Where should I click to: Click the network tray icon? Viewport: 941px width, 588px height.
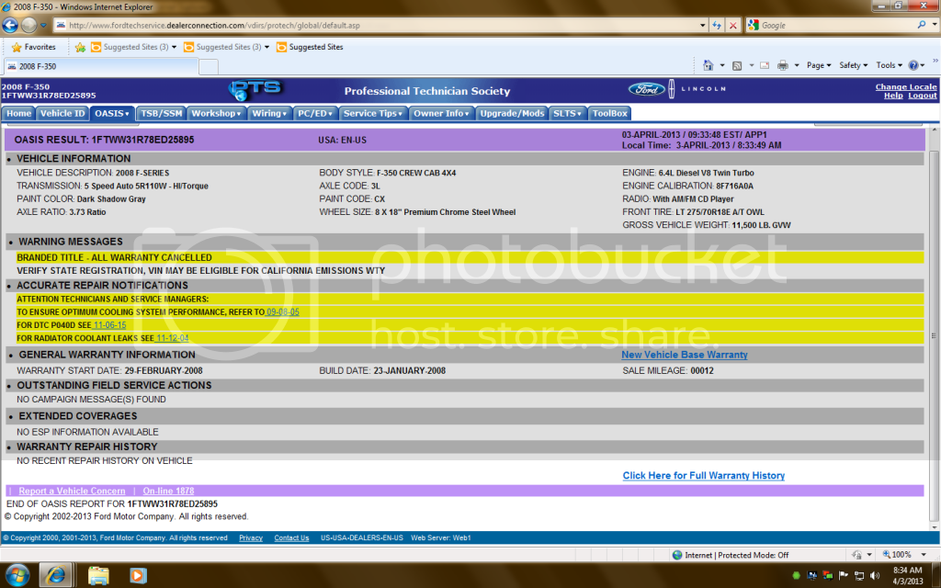pos(859,575)
